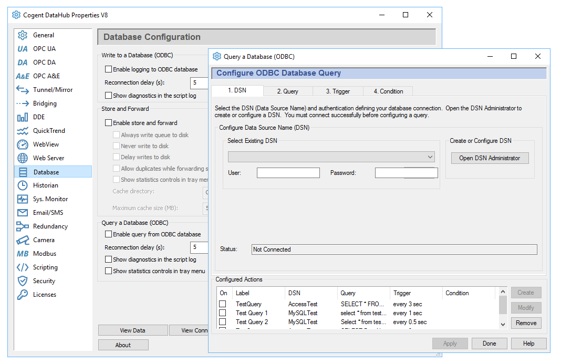The image size is (561, 364).
Task: Click the Label column header
Action: coord(258,293)
